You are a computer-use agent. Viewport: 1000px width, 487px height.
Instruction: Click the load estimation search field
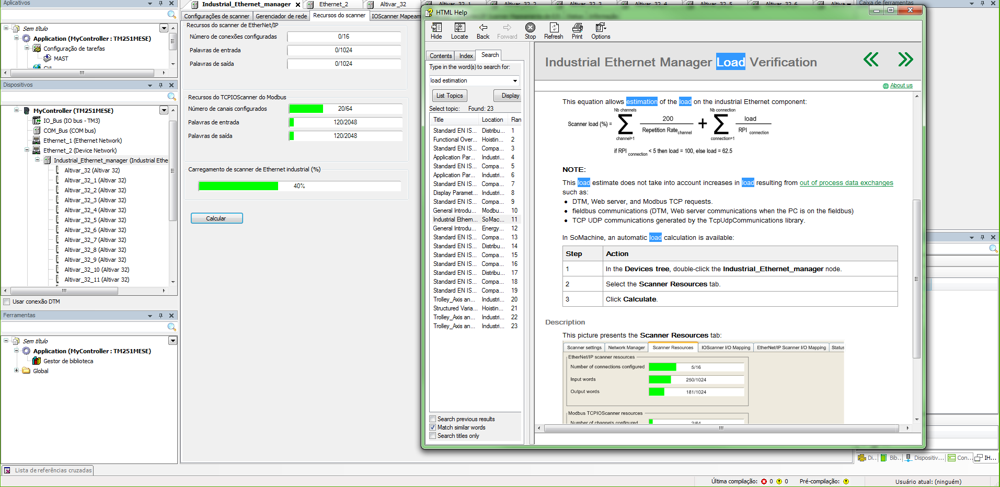(470, 80)
